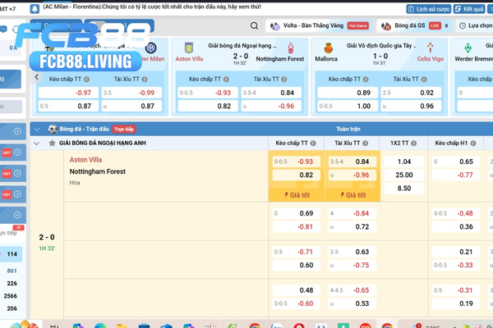The width and height of the screenshot is (493, 328).
Task: Favorite the Ngoại Hạng Anh league star
Action: 52,143
